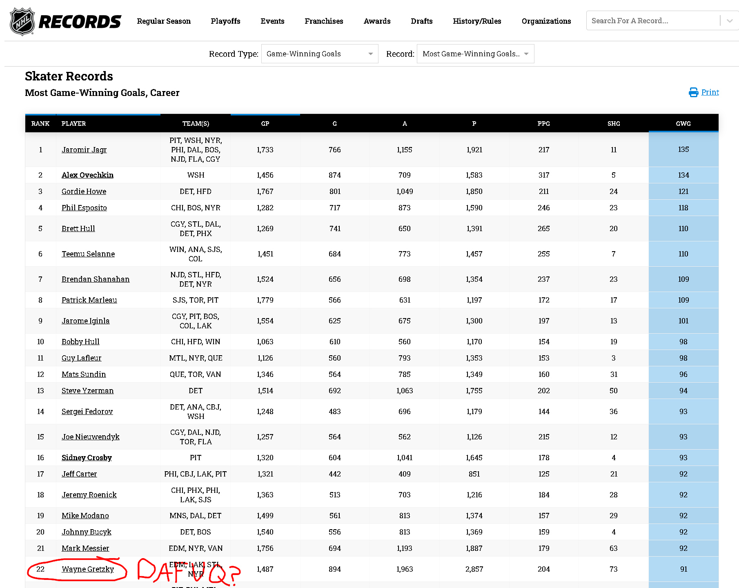Screen dimensions: 739x588
Task: Sort by the A column header
Action: pos(405,124)
